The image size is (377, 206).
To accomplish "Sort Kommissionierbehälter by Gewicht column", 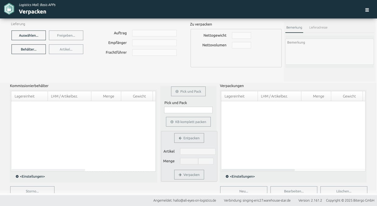I will (137, 96).
